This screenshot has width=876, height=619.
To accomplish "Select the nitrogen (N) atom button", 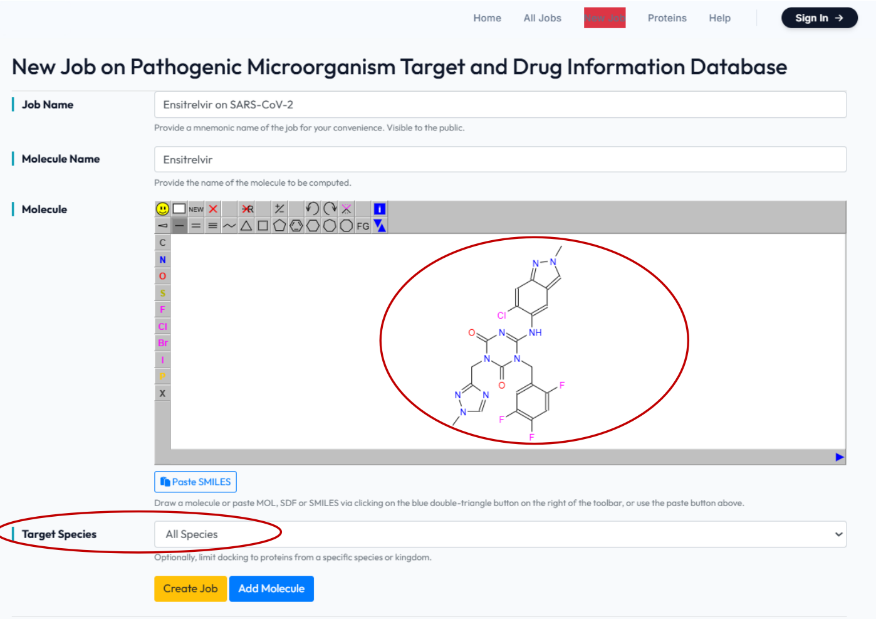I will [x=162, y=260].
